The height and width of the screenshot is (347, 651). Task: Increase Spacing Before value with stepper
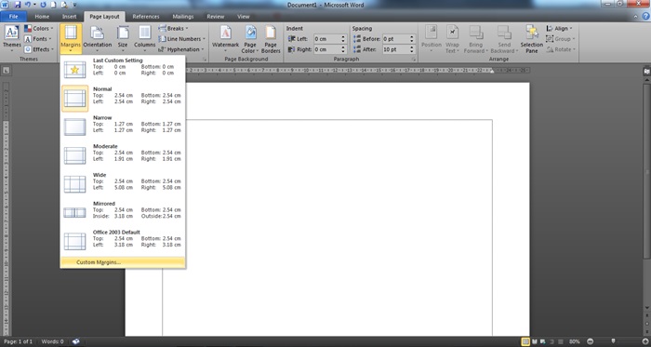pyautogui.click(x=412, y=36)
